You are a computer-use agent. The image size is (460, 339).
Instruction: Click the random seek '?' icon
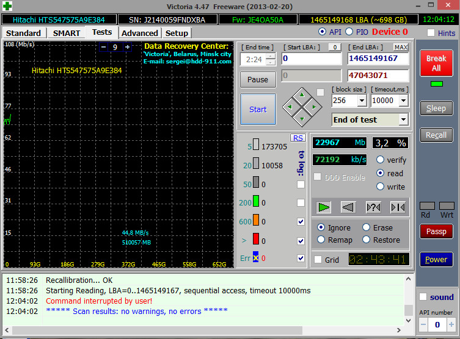pos(373,207)
